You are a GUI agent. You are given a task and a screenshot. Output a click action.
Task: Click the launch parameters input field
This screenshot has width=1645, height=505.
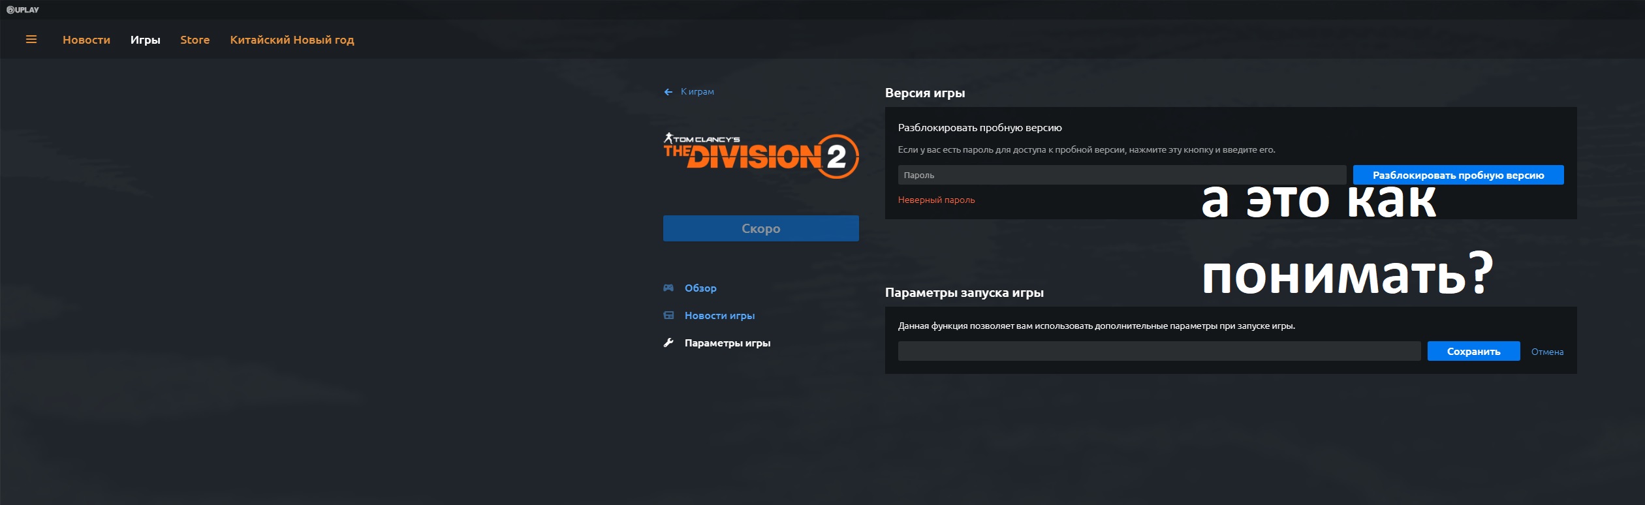coord(1159,351)
